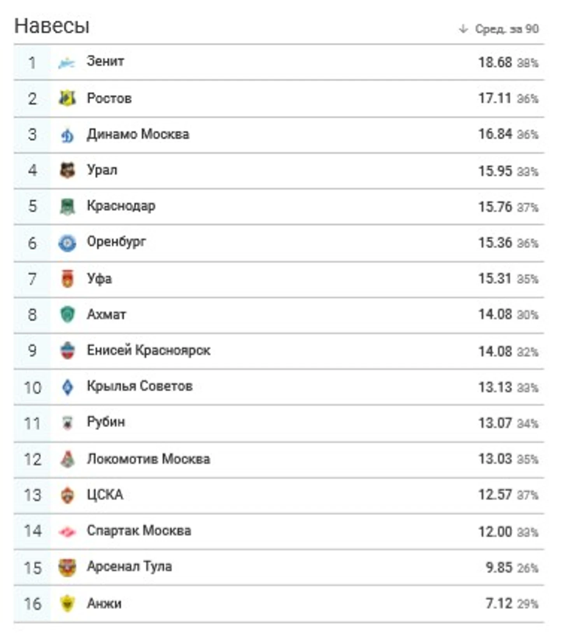
Task: Click the Arsenal Tula crest icon
Action: tap(67, 568)
